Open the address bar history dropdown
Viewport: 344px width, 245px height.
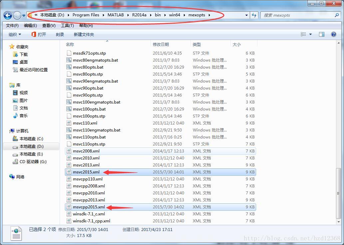coord(246,15)
